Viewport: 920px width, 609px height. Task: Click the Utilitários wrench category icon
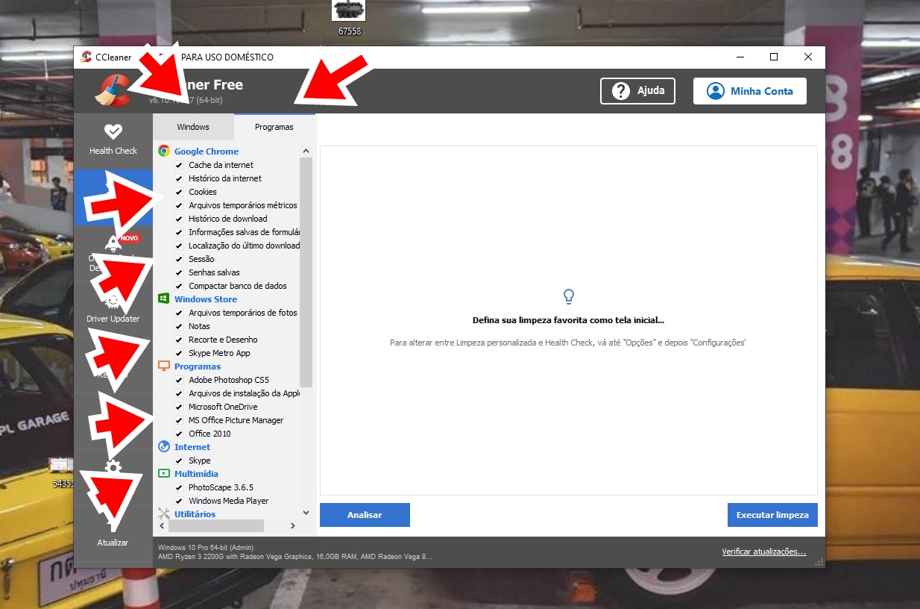[x=164, y=514]
